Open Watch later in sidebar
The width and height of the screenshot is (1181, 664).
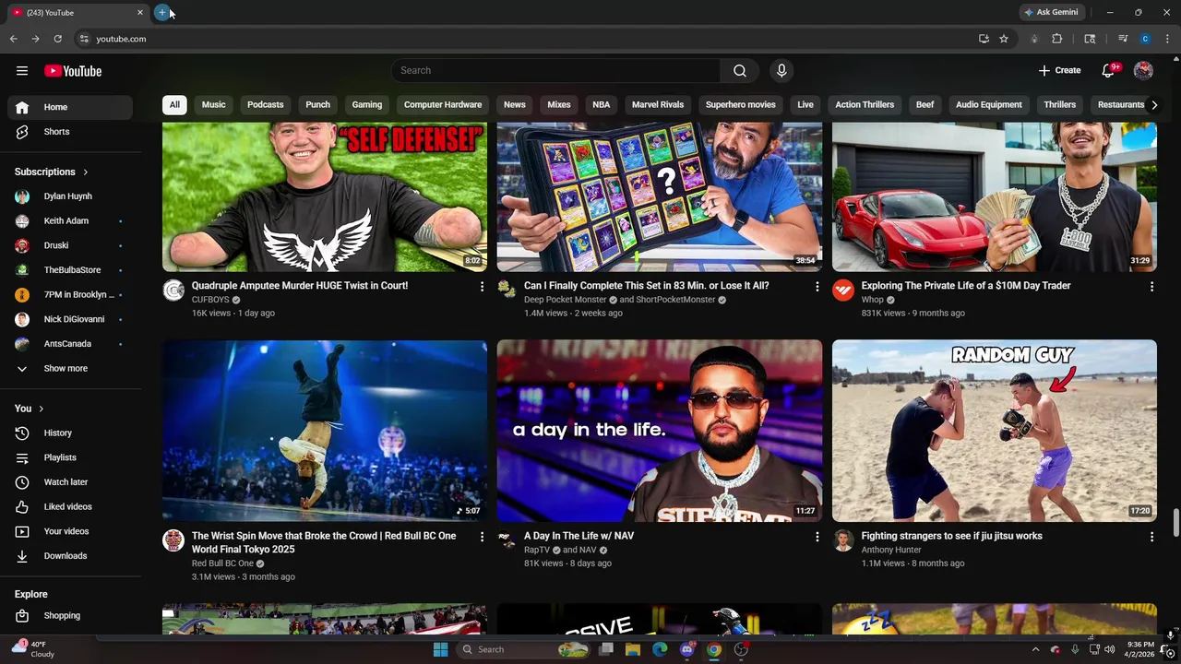[x=70, y=482]
